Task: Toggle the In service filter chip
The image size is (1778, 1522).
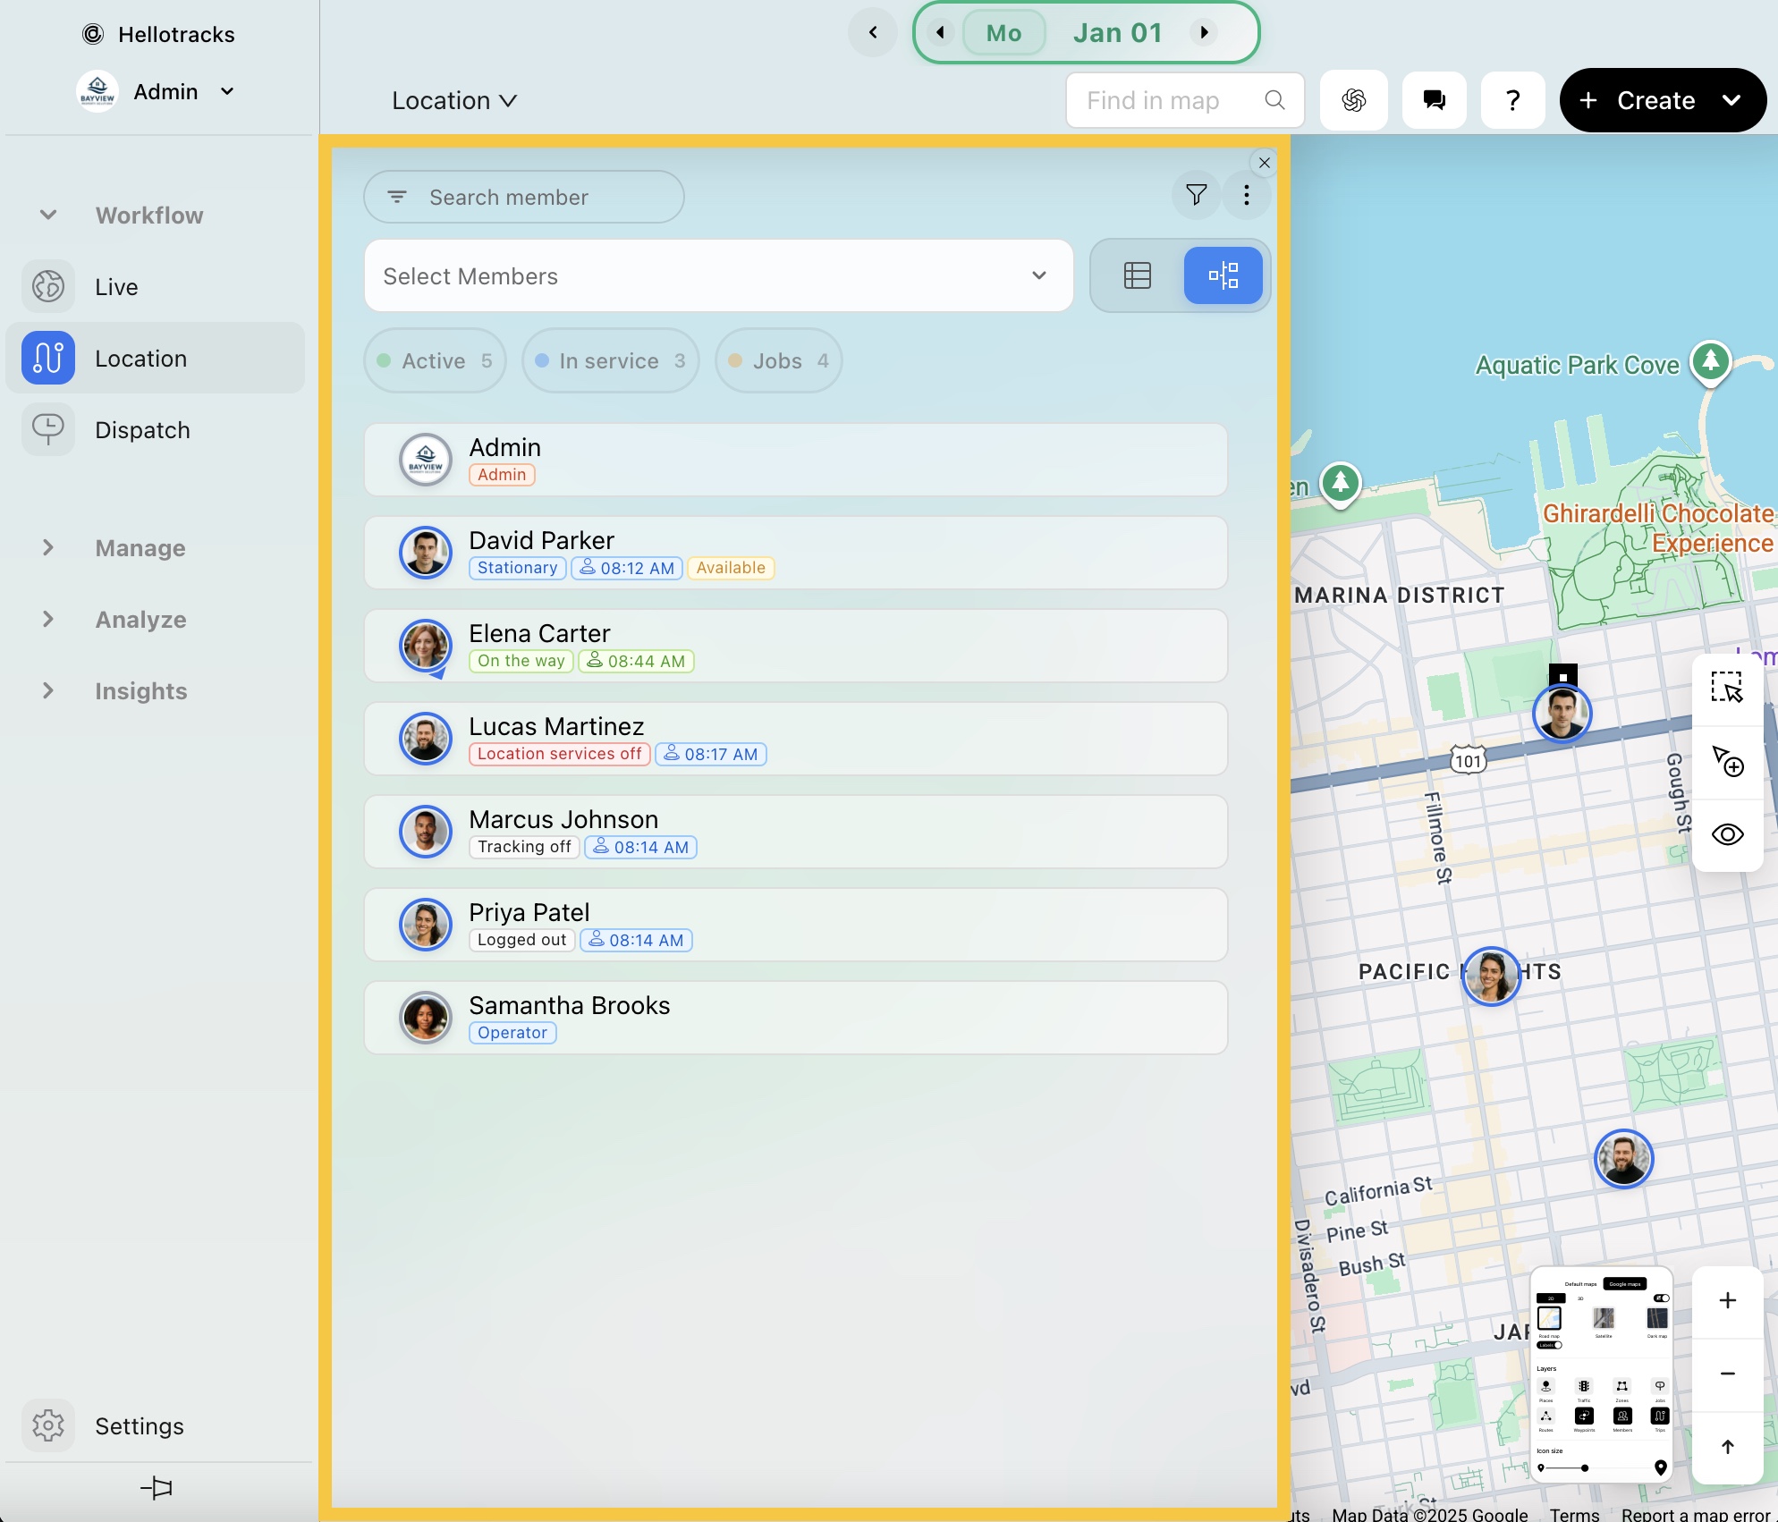Action: 610,360
